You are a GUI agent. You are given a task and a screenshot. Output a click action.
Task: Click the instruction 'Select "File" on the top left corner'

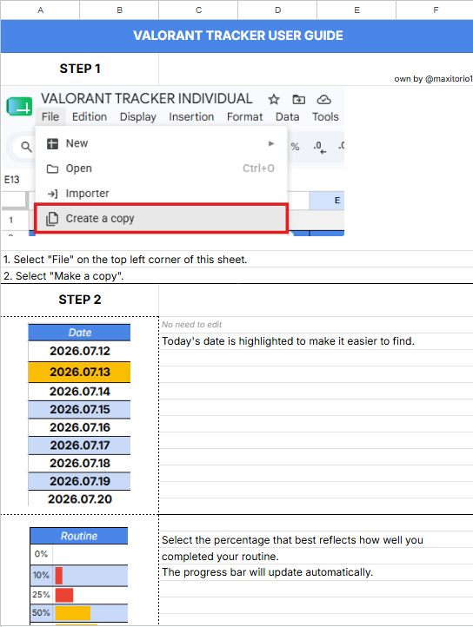click(125, 260)
